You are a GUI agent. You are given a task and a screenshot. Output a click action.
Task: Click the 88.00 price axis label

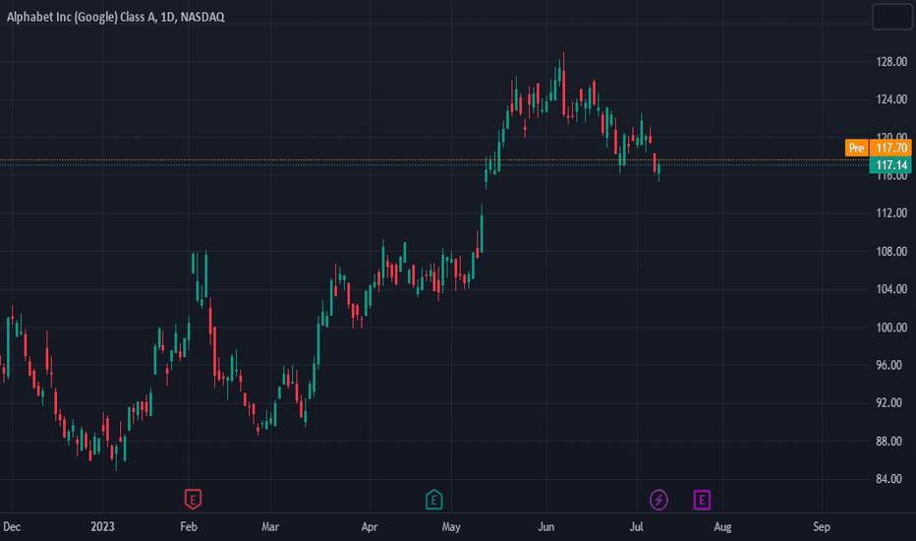pos(891,441)
